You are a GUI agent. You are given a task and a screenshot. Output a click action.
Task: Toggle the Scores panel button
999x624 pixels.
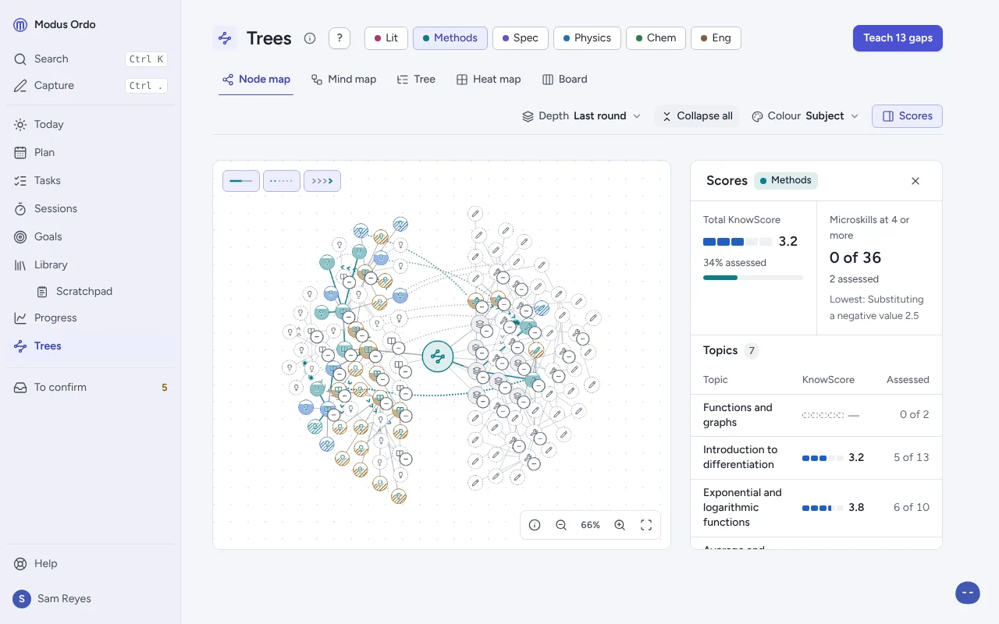pyautogui.click(x=907, y=116)
